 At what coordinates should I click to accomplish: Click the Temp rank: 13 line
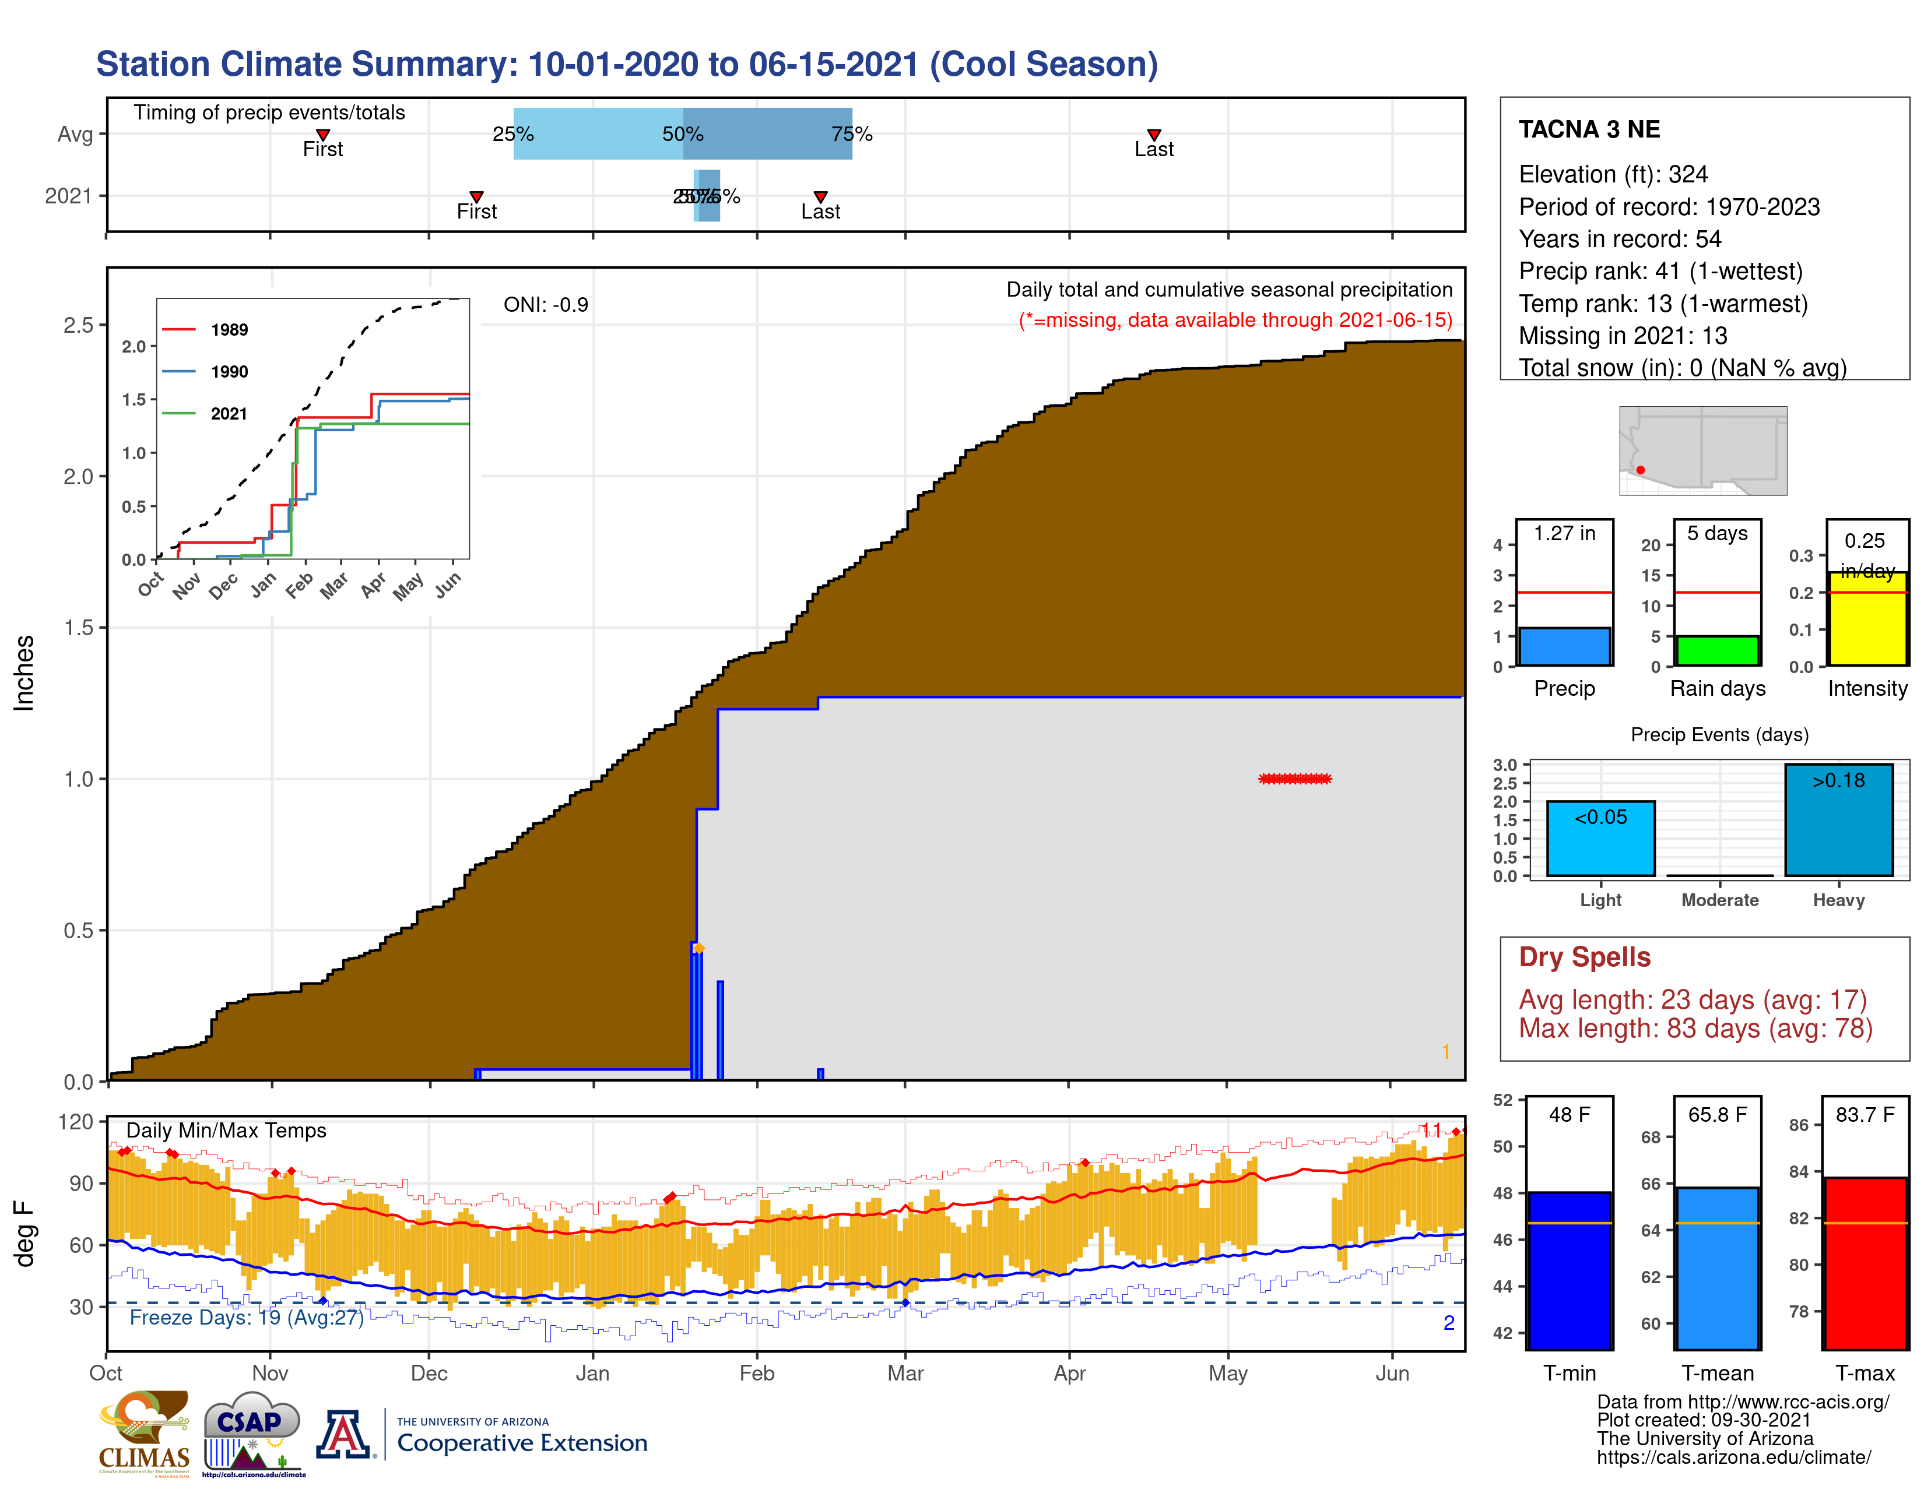[x=1663, y=304]
